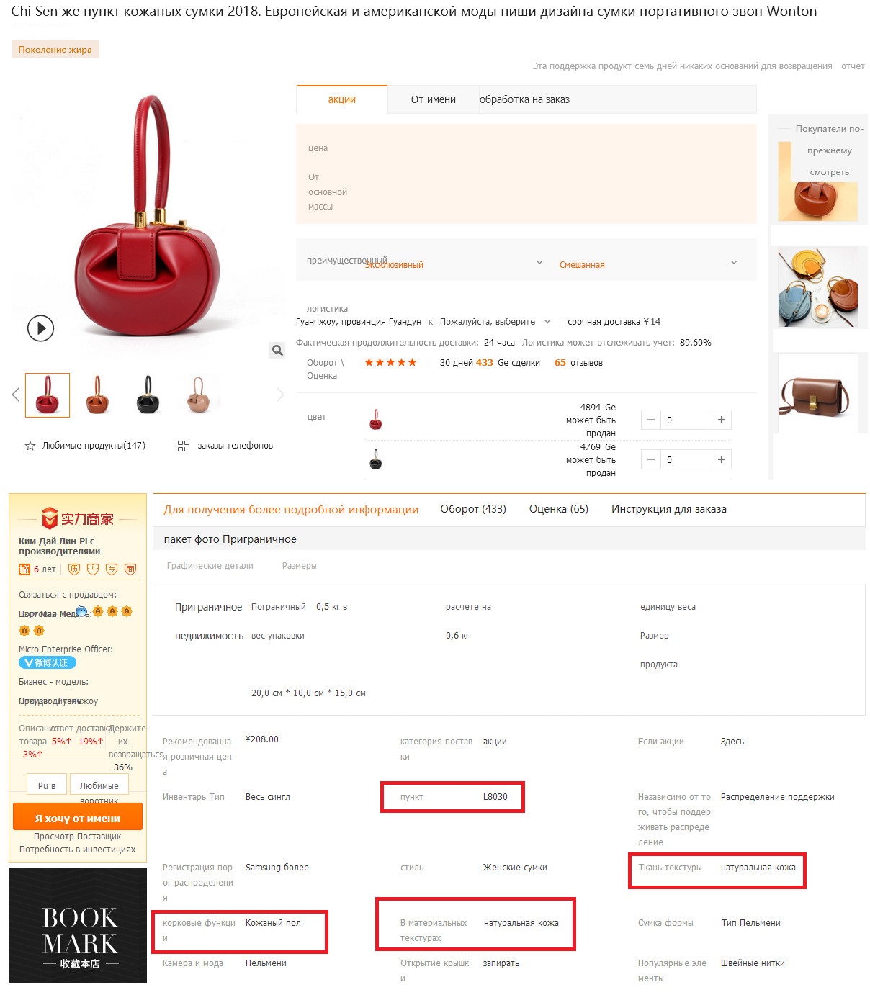Play the product video on main image
The height and width of the screenshot is (995, 870).
(40, 328)
